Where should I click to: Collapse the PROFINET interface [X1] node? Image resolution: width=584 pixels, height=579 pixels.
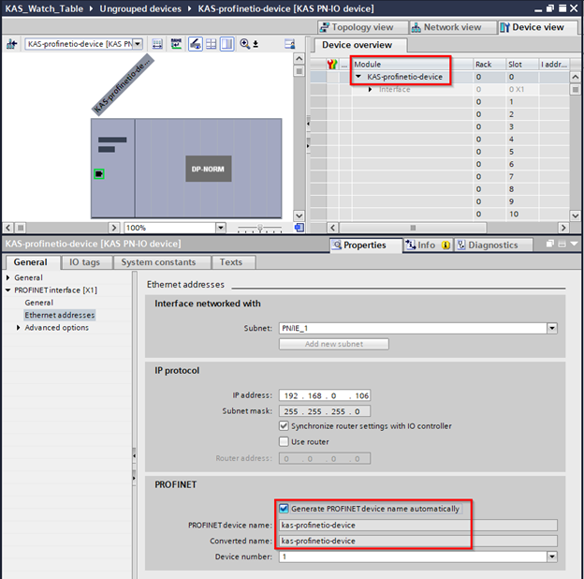[8, 290]
